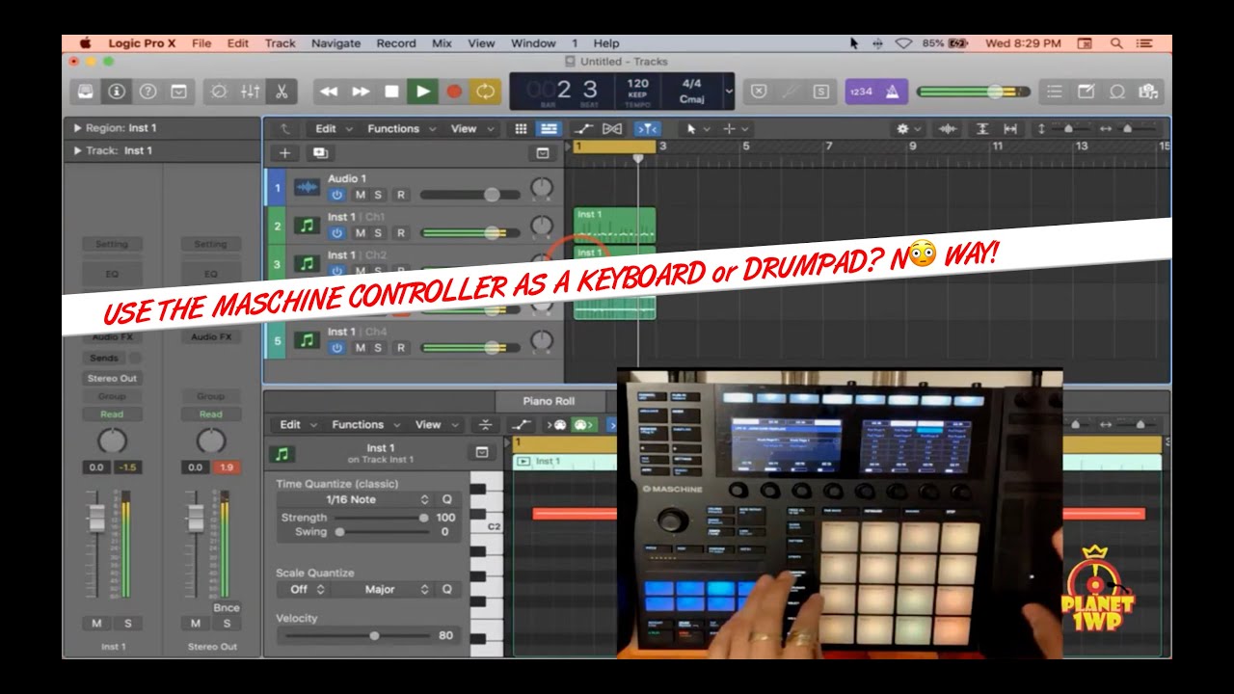Toggle the 1234 count-in button
Viewport: 1234px width, 694px height.
coord(861,92)
